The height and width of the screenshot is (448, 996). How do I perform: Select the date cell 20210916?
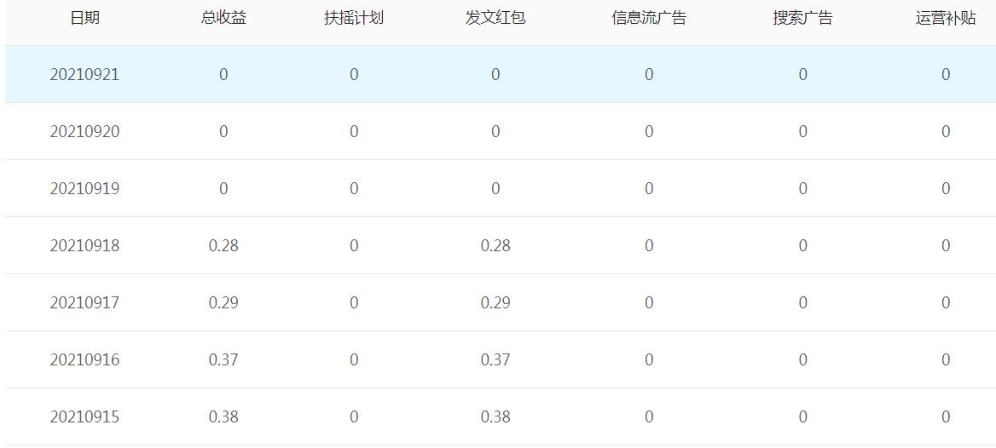[84, 360]
